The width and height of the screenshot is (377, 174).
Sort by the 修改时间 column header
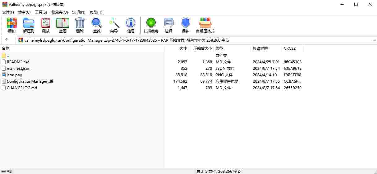(x=266, y=48)
